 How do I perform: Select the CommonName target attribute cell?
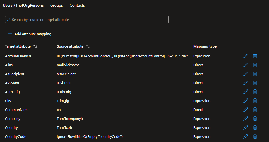point(17,110)
